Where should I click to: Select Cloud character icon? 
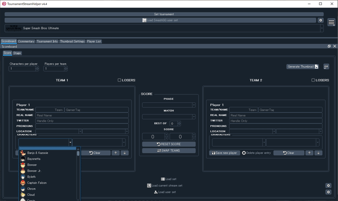(x=23, y=195)
